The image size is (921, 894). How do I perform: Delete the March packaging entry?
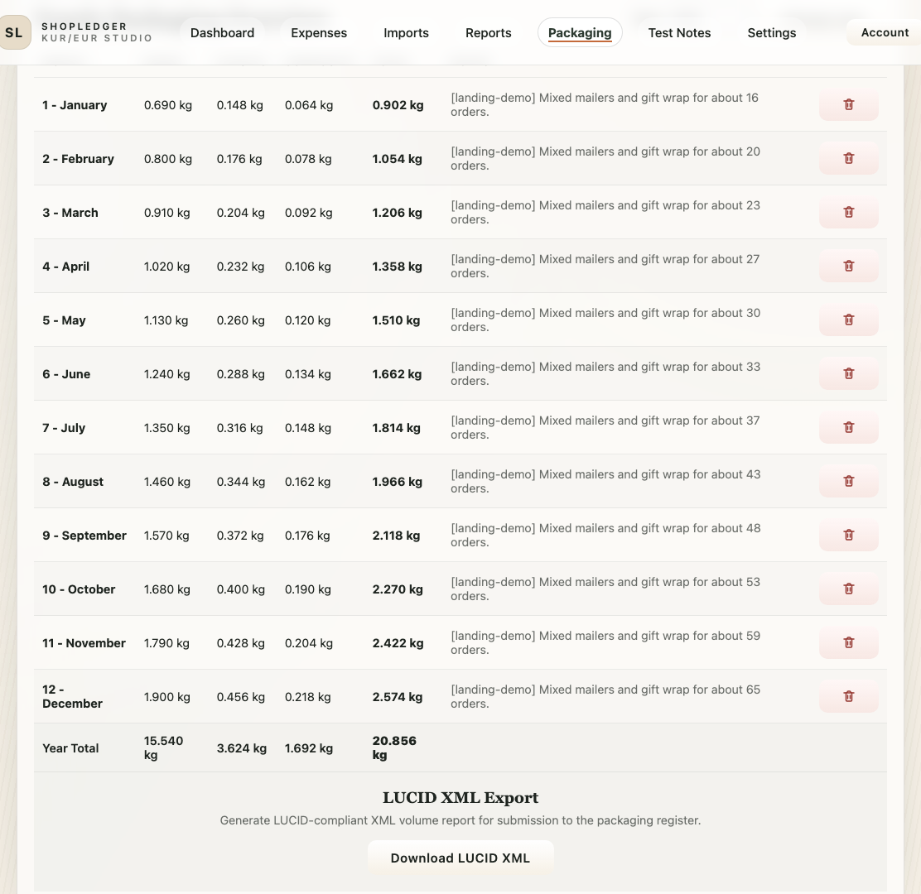pyautogui.click(x=848, y=211)
